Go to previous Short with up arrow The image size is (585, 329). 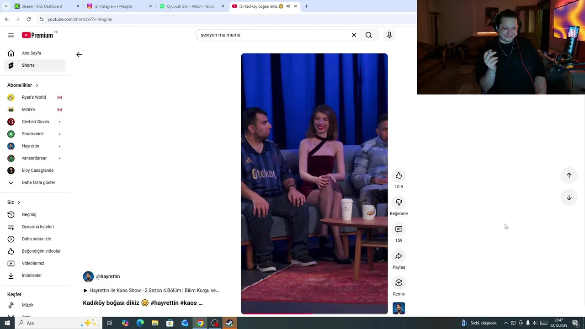569,175
